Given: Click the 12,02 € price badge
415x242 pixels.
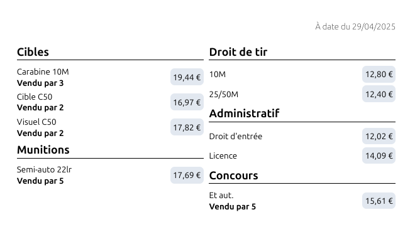Looking at the screenshot, I should pos(379,136).
